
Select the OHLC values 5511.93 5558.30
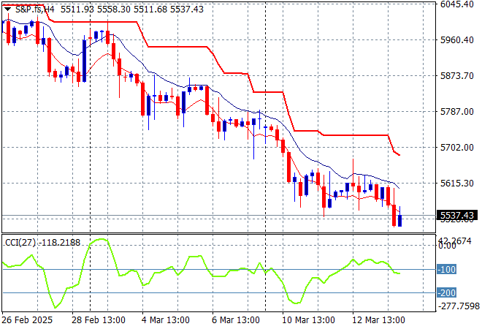[x=95, y=10]
